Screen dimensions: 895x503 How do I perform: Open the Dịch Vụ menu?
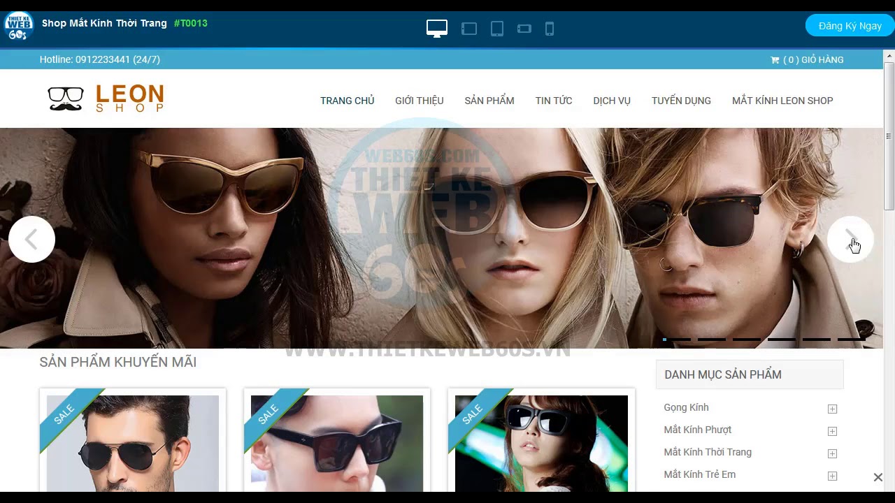(x=612, y=101)
